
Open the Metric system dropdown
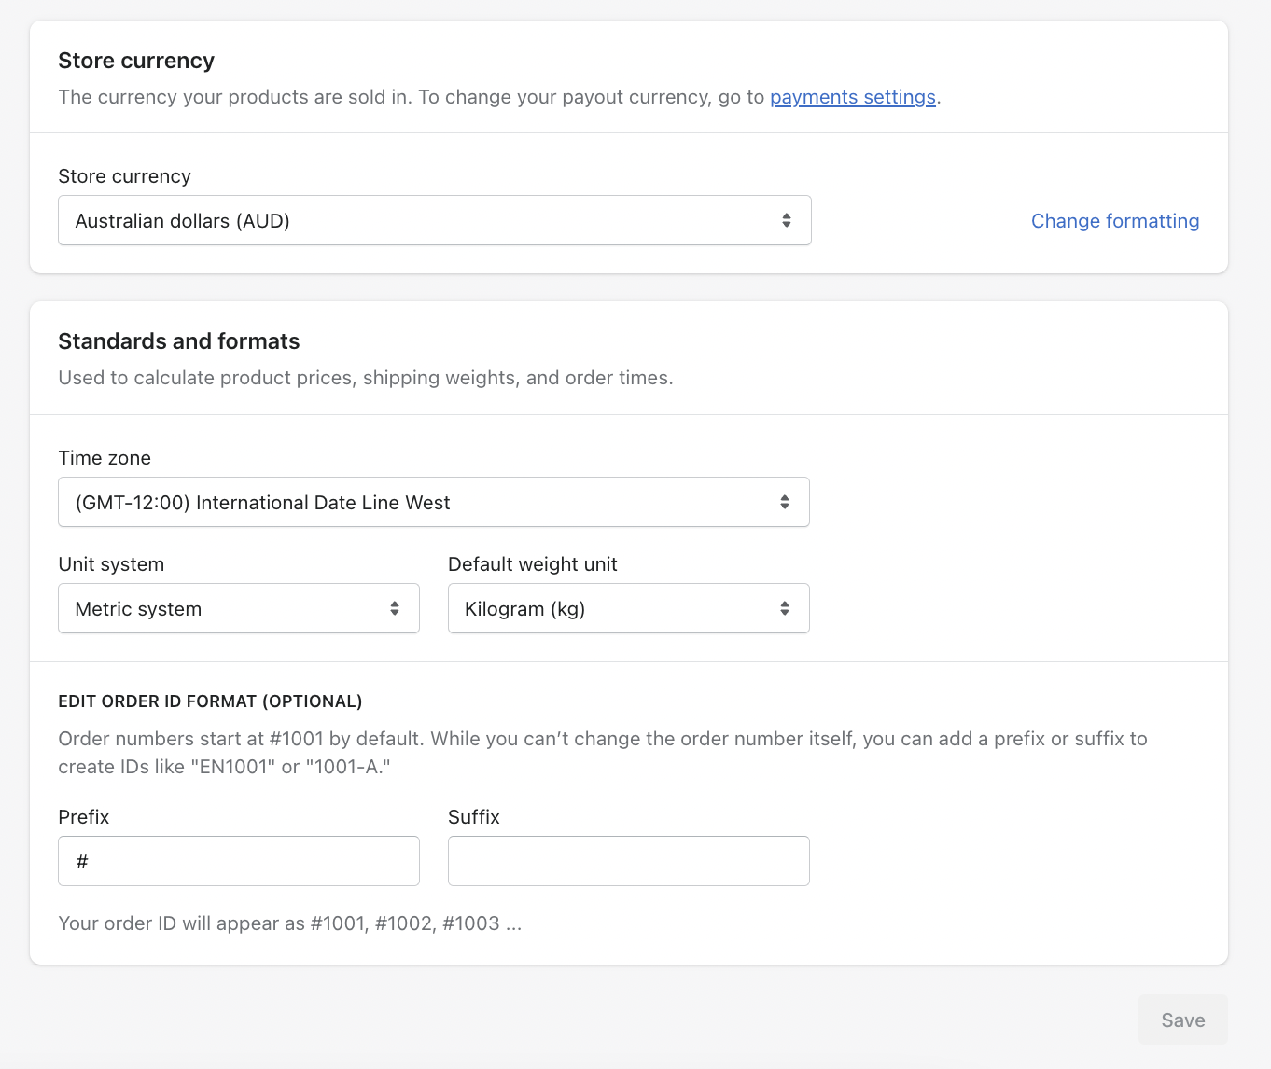[224, 608]
